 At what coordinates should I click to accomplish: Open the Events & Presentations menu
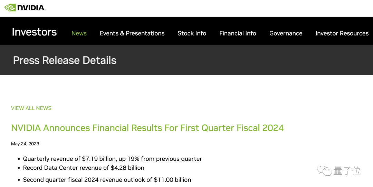(x=132, y=33)
